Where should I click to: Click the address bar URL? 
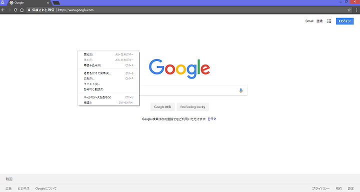point(76,10)
